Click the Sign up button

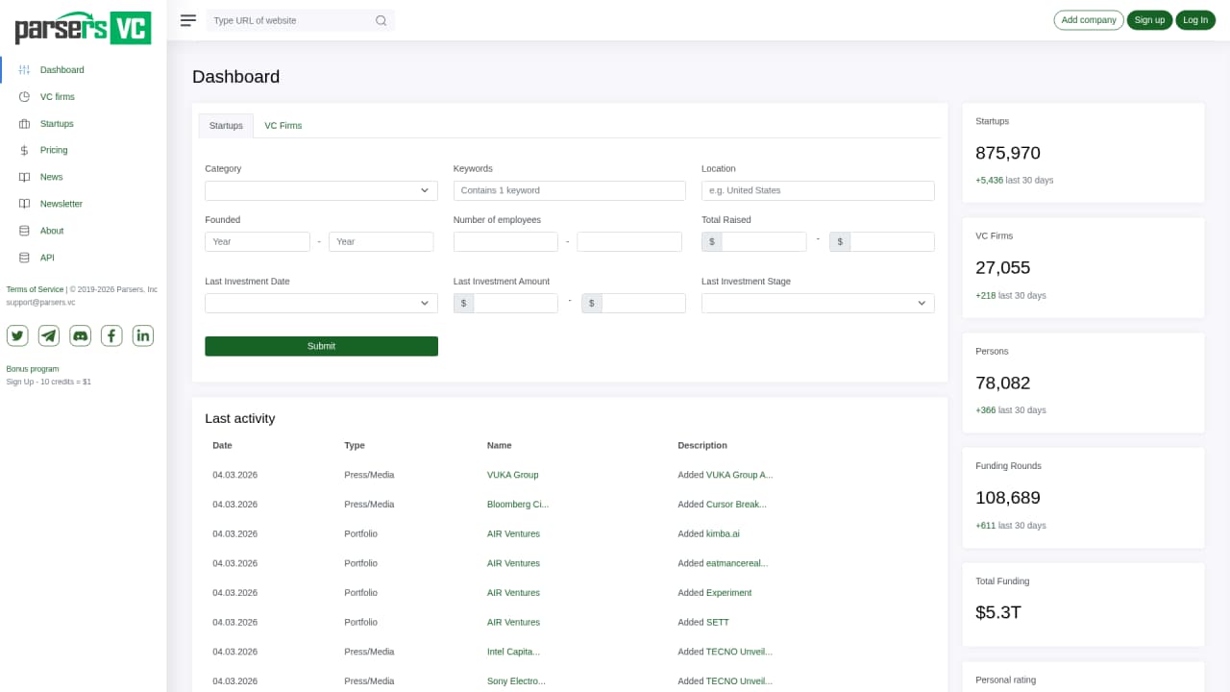point(1149,20)
